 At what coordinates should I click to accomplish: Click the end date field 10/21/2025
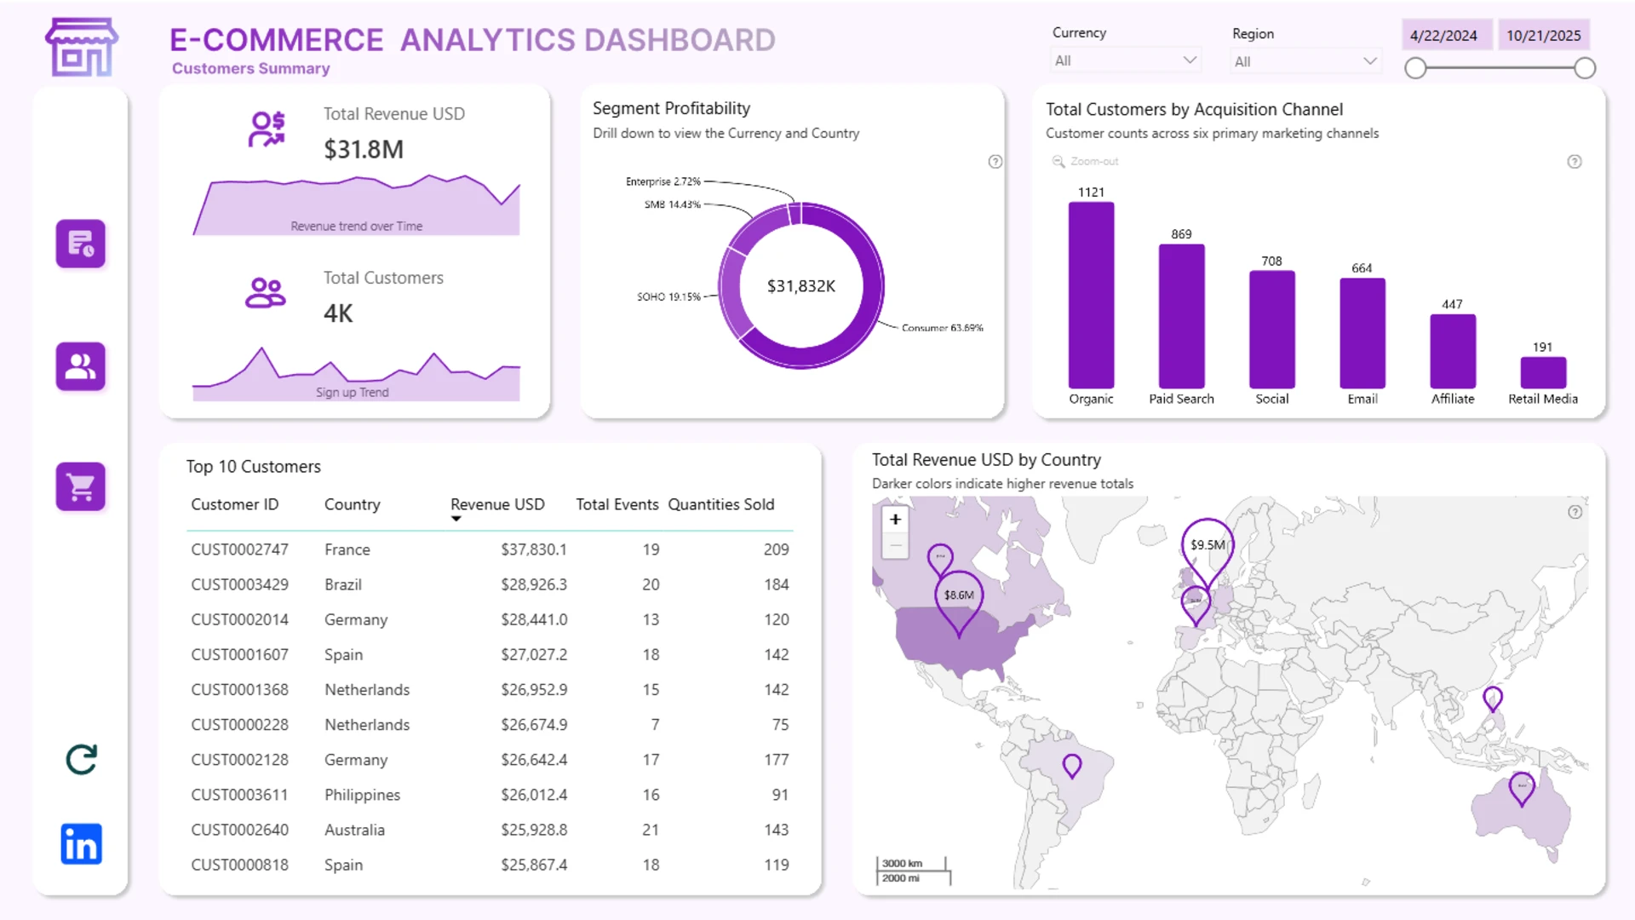point(1543,36)
